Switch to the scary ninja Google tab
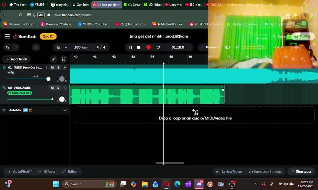318x190 pixels. tap(60, 5)
